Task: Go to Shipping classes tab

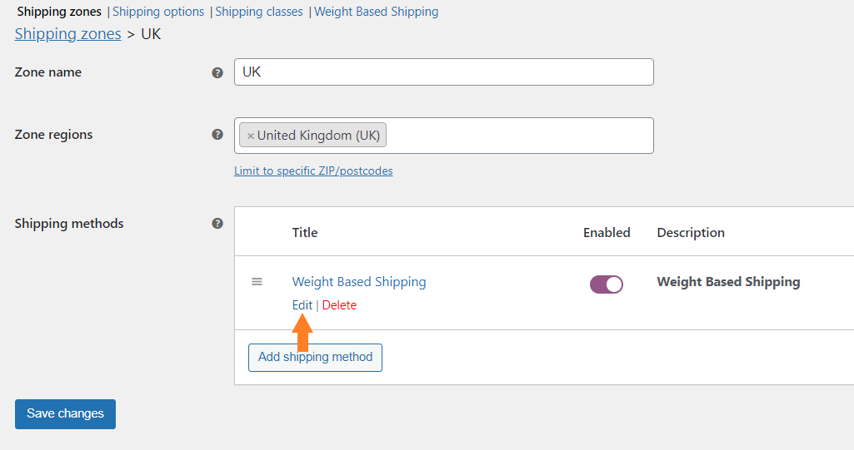Action: pos(259,12)
